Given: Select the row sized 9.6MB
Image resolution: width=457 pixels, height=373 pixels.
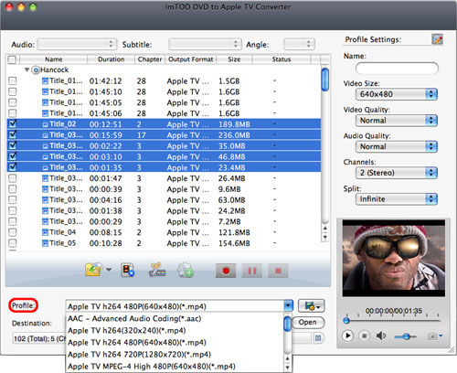Looking at the screenshot, I should coord(164,189).
